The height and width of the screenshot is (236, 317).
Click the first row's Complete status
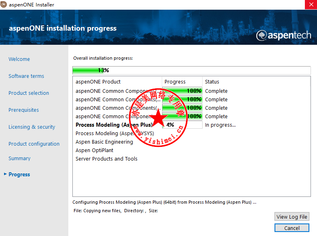click(216, 91)
